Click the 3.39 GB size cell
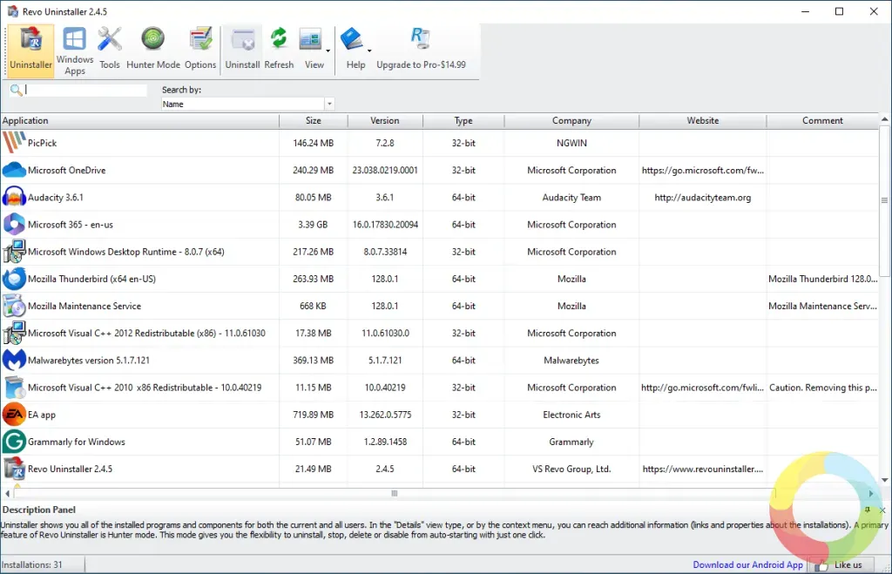Screen dimensions: 892x574 point(313,225)
